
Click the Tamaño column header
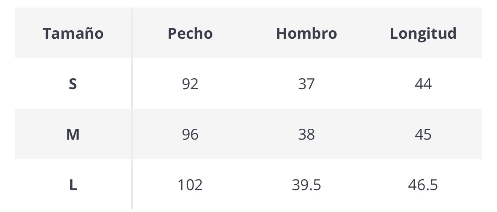[x=73, y=34]
